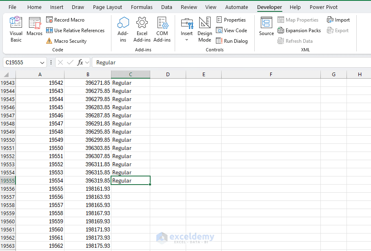Viewport: 371px width, 251px height.
Task: Click formula bar options three-dot handle
Action: [51, 63]
